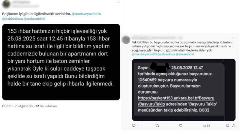
Task: Open @askiankara mention in right tweet
Action: tap(166, 54)
